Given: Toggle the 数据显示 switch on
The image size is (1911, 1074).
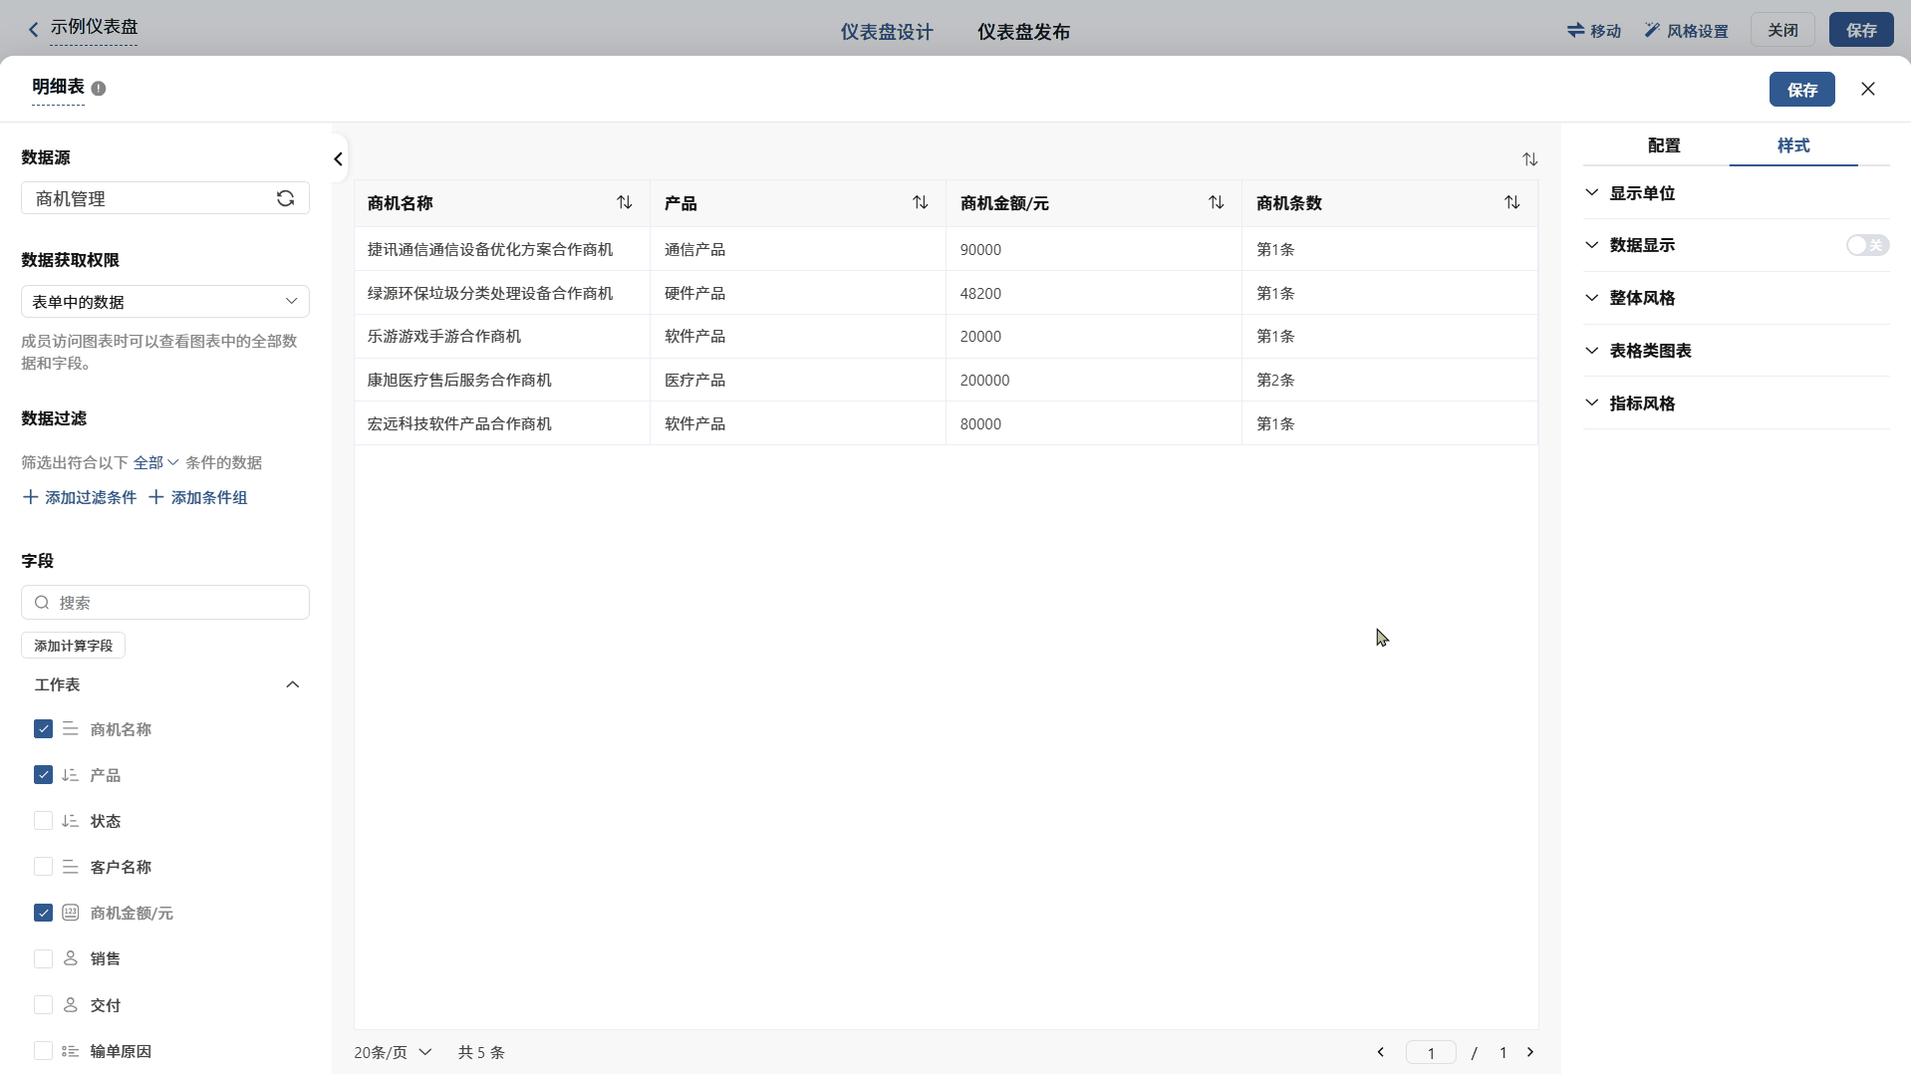Looking at the screenshot, I should 1867,245.
